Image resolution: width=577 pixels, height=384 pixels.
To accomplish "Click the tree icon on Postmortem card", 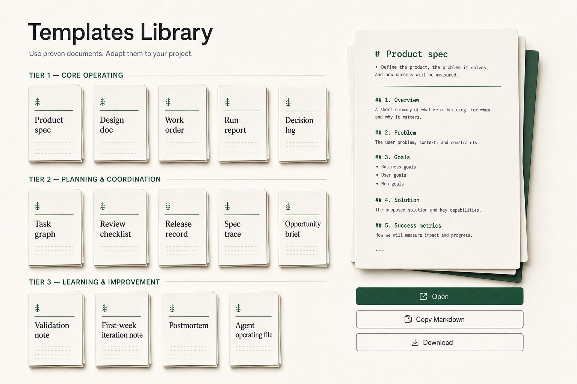I will tap(172, 308).
